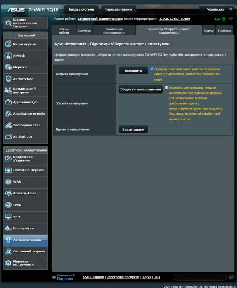Switch to the Політика tab

(x=225, y=31)
